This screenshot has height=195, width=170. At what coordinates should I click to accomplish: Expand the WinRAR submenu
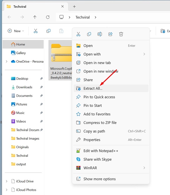pos(144,168)
